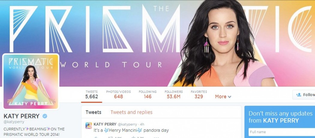Open the @katyperry handle under the profile name
Screen dimensions: 315x138
click(x=14, y=122)
